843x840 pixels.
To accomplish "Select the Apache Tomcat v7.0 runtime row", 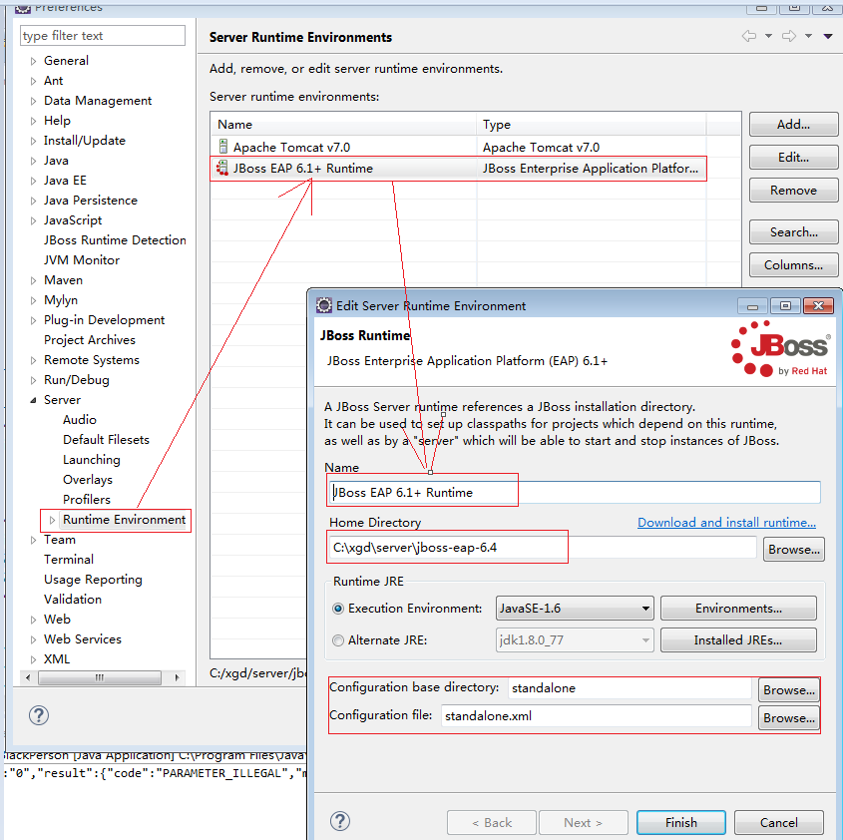I will tap(459, 147).
